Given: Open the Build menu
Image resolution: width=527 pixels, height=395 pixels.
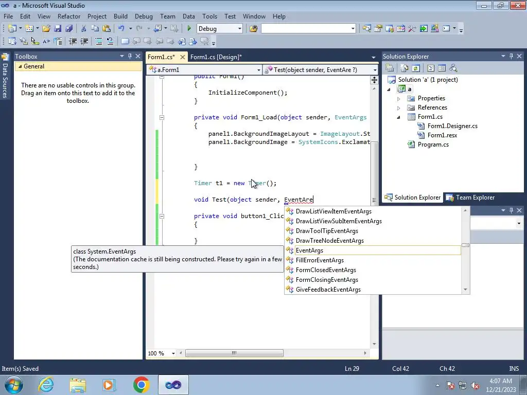Looking at the screenshot, I should tap(120, 16).
